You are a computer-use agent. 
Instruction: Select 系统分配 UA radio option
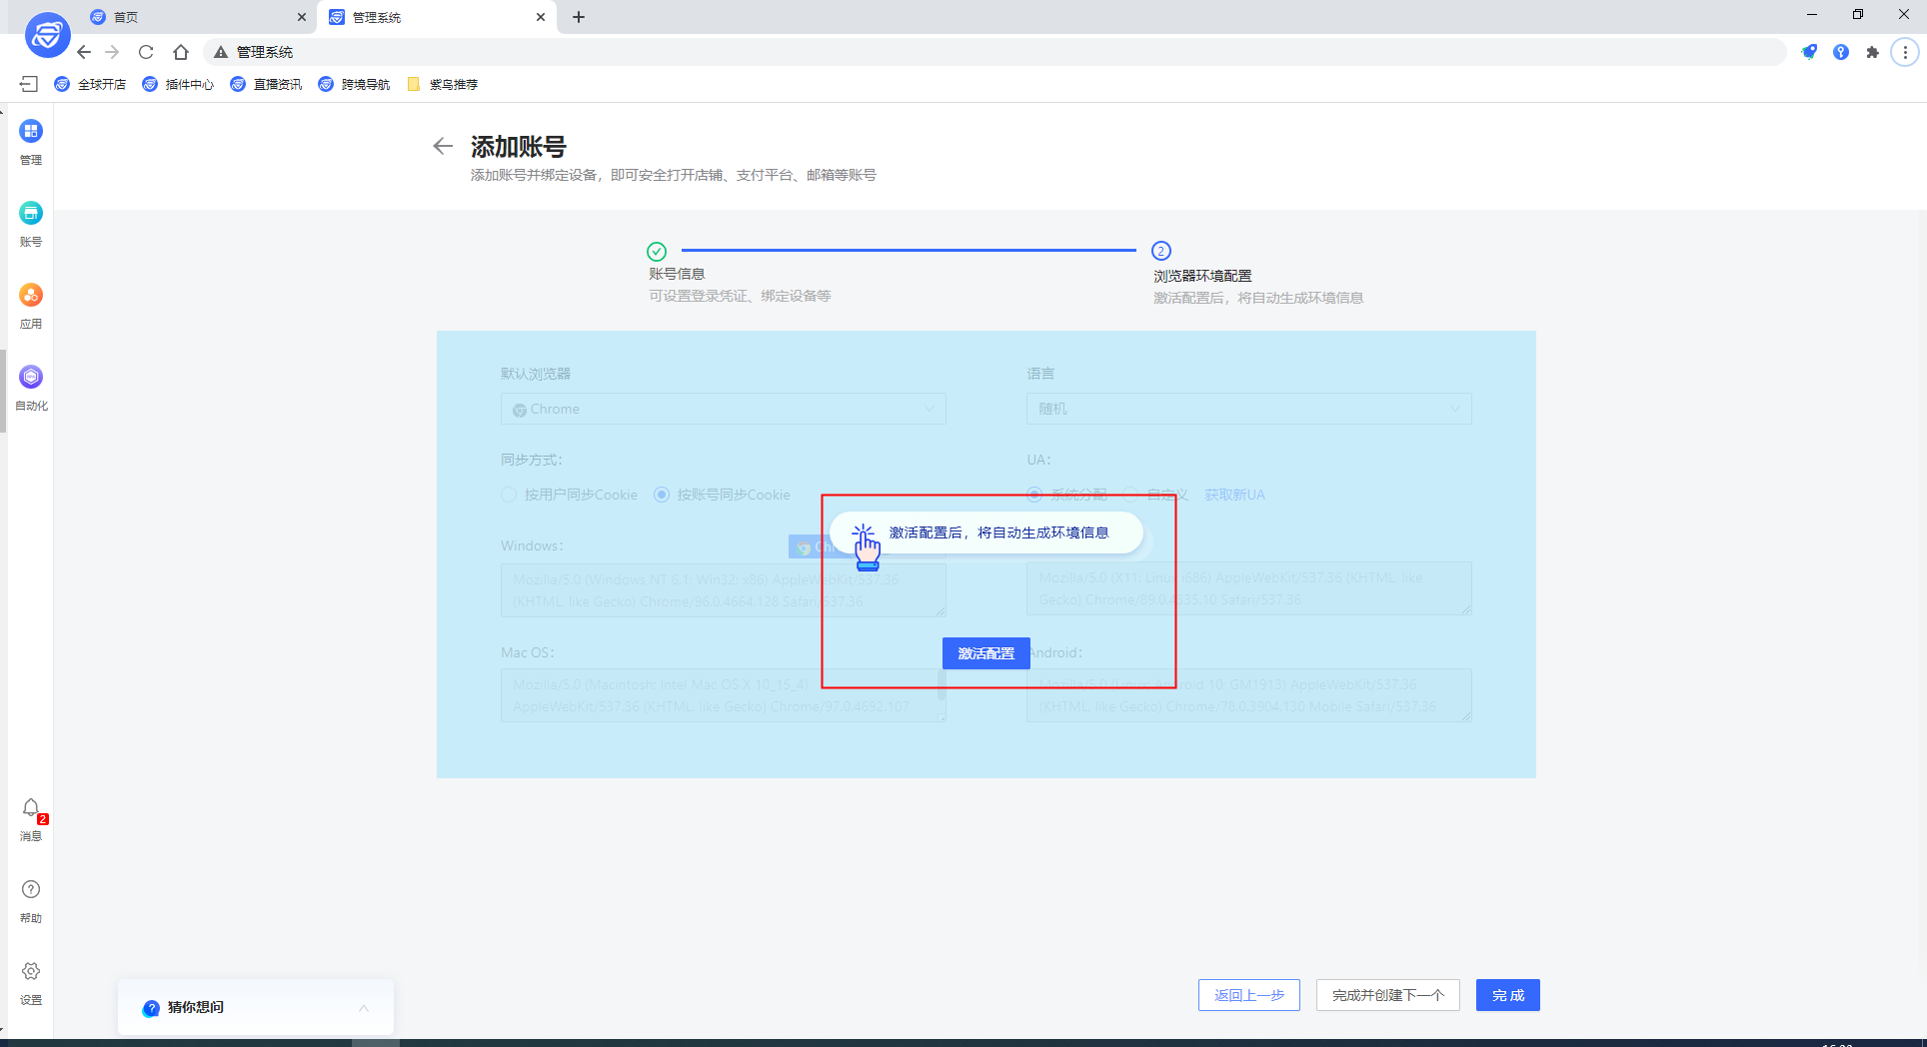[1035, 495]
